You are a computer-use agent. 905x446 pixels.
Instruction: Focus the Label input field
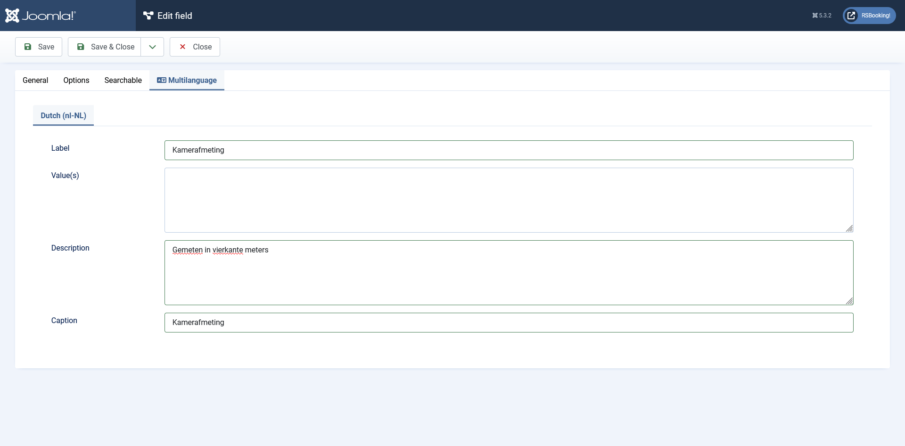[x=509, y=150]
